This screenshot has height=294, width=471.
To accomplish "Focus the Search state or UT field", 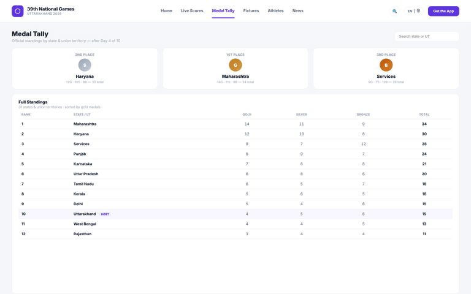I will (427, 36).
